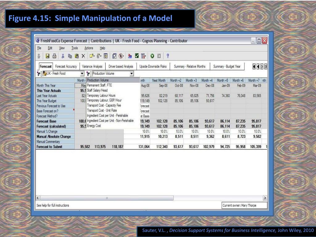
Task: Open the Edit menu
Action: pyautogui.click(x=50, y=48)
